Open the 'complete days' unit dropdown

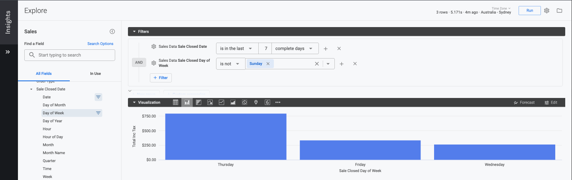(295, 49)
